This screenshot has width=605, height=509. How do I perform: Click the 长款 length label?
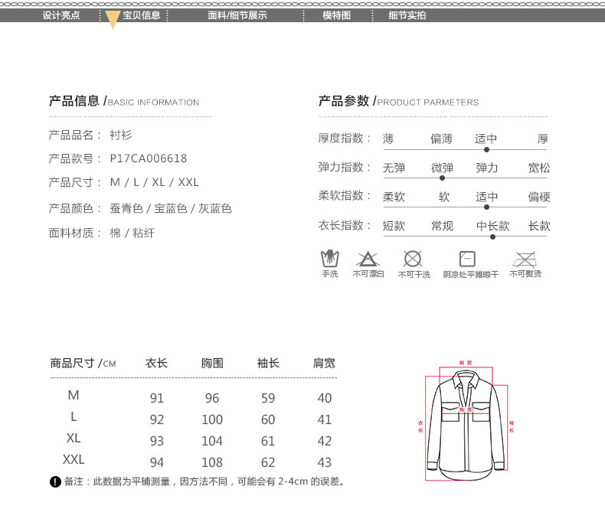point(539,226)
